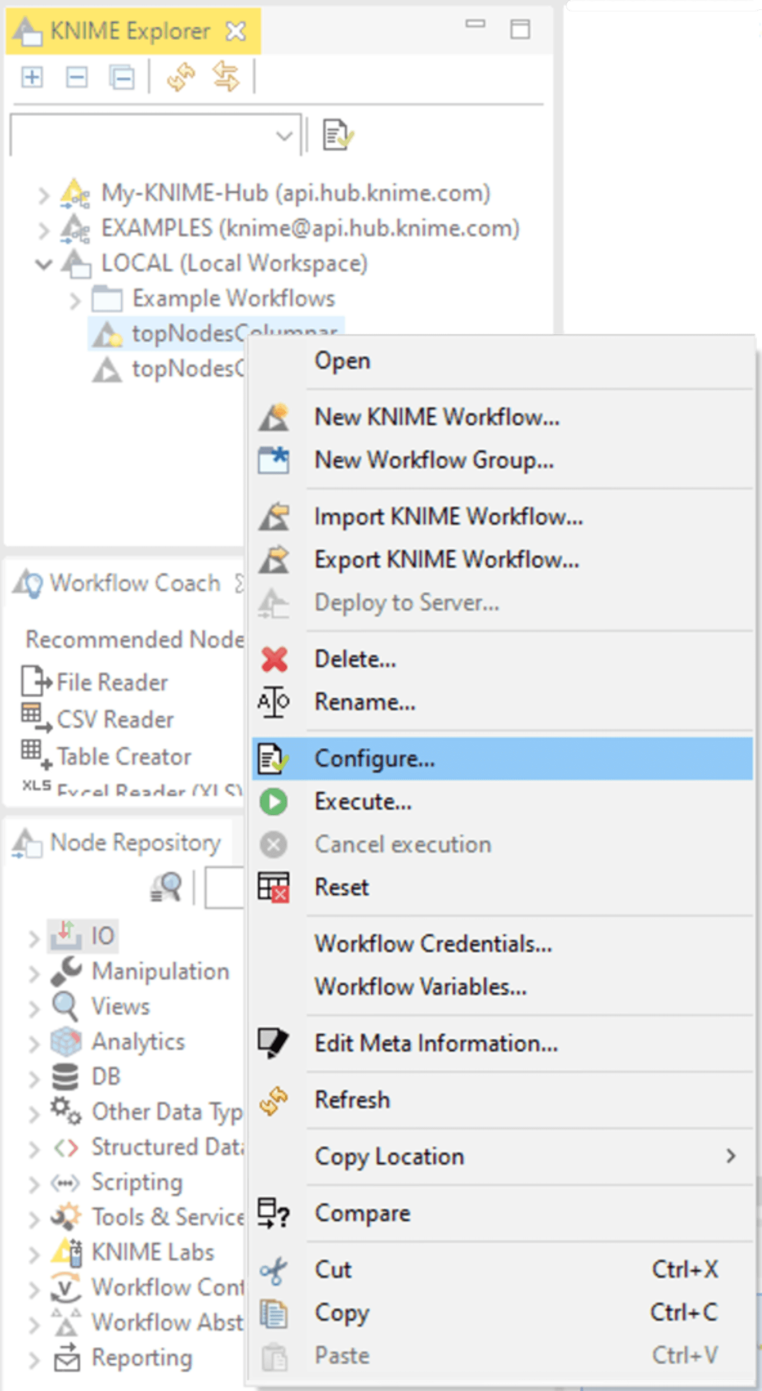The image size is (762, 1391).
Task: Click the highlighted Configure... menu entry
Action: tap(502, 758)
